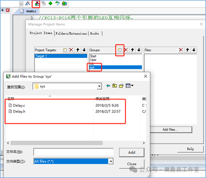Click the 2018/2/7 22:57 date cell
Image resolution: width=206 pixels, height=178 pixels.
pos(108,112)
